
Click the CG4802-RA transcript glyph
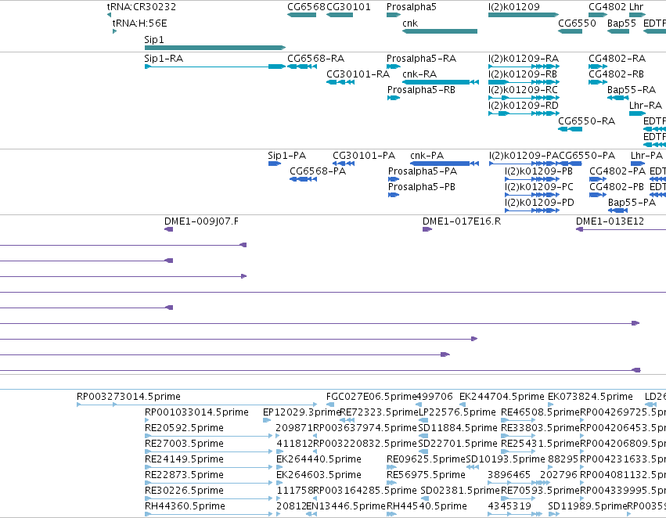point(598,67)
